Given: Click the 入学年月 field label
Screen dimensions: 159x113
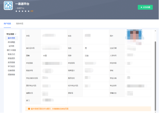Looking at the screenshot, I should click(113, 55).
